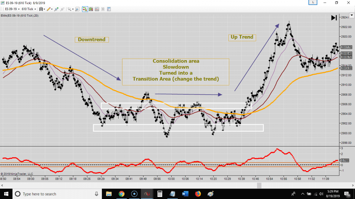
Task: Expand the cursor type dropdown arrow
Action: click(73, 9)
